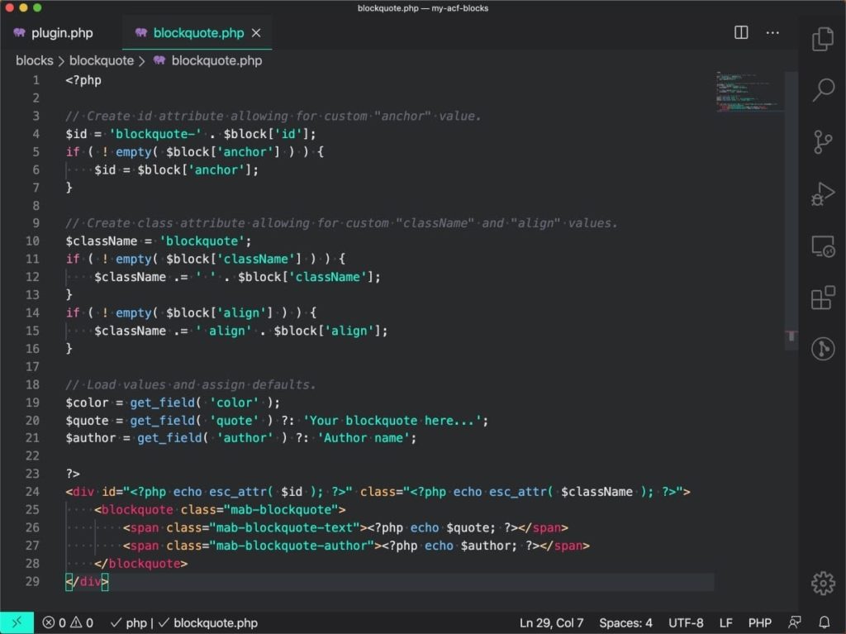Open the remote connection indicator in status bar
846x634 pixels.
click(17, 622)
